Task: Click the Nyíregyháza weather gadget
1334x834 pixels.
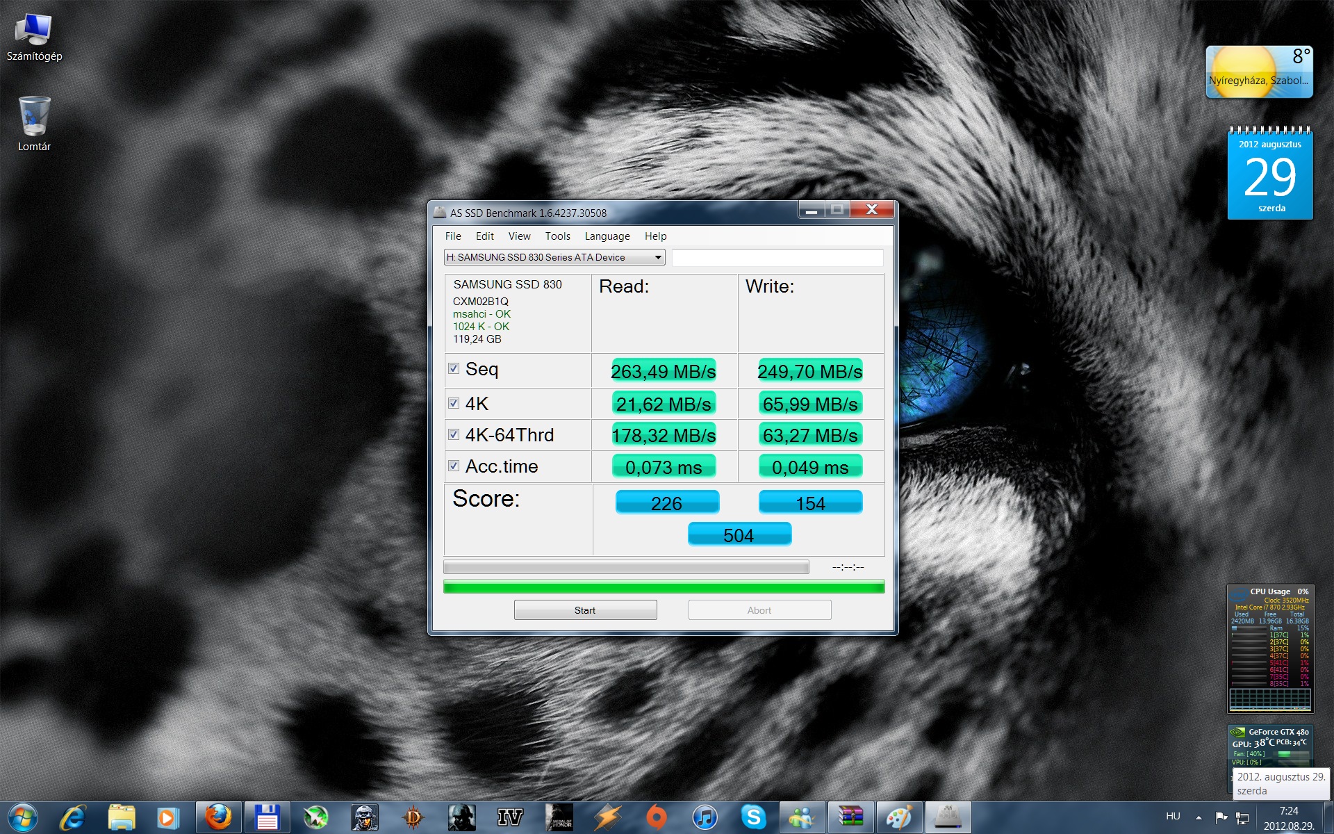Action: [1259, 72]
